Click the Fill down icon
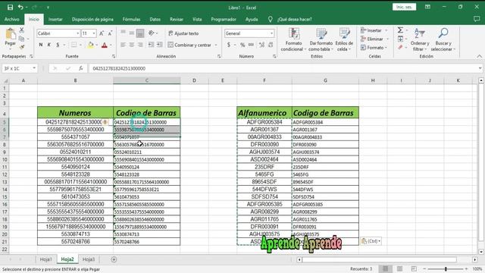 pyautogui.click(x=400, y=39)
